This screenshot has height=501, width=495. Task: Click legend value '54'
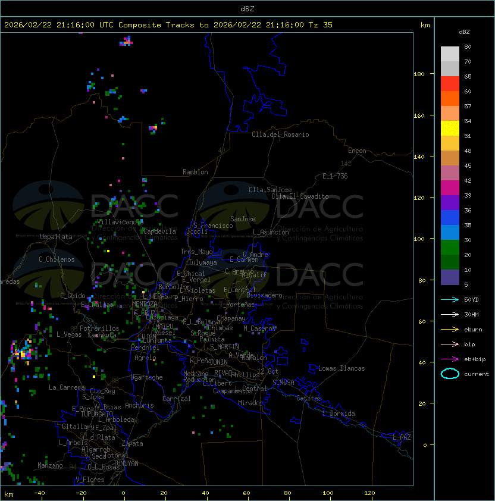pos(468,121)
